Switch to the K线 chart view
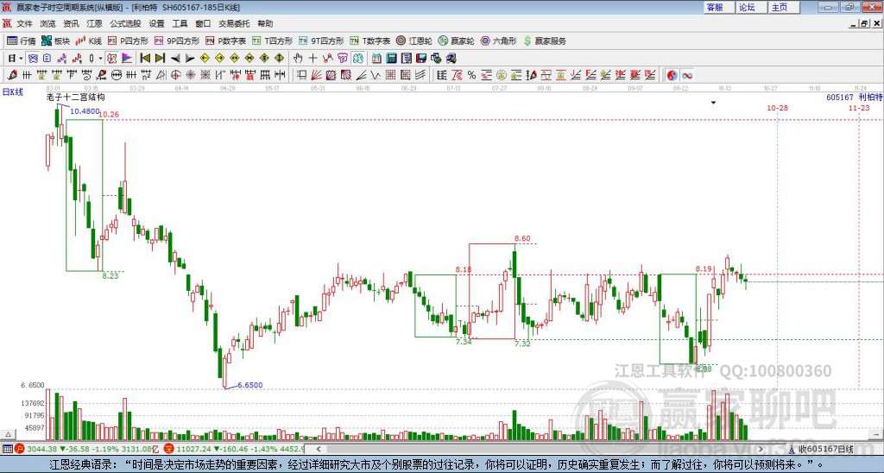 click(x=89, y=41)
